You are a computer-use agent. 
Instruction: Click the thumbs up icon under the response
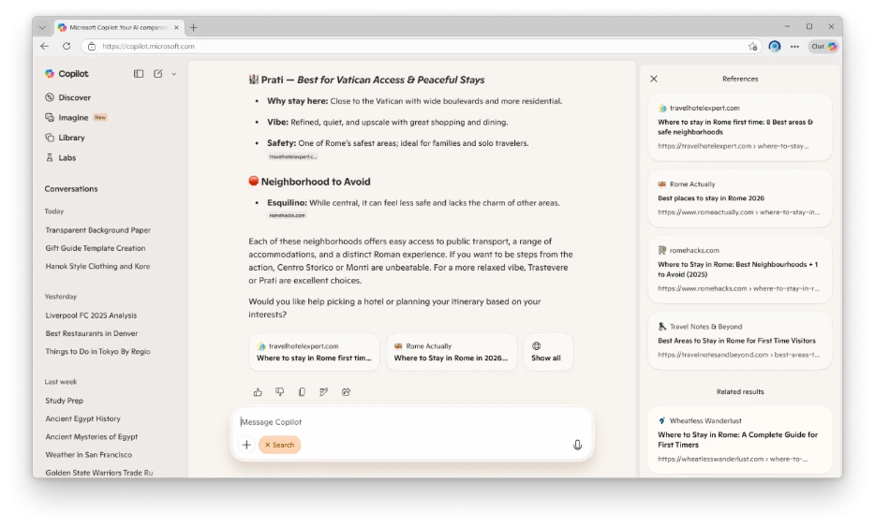(258, 392)
